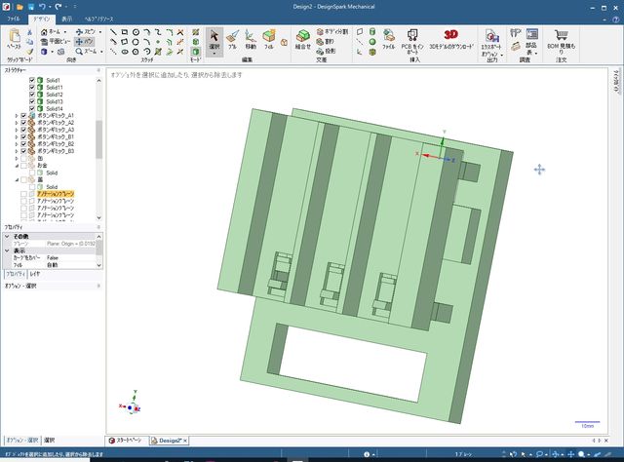Collapse the その他 property section

point(7,237)
